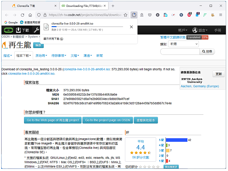This screenshot has width=228, height=171.
Task: Close the Clonezilla 下載 tab
Action: pyautogui.click(x=55, y=6)
